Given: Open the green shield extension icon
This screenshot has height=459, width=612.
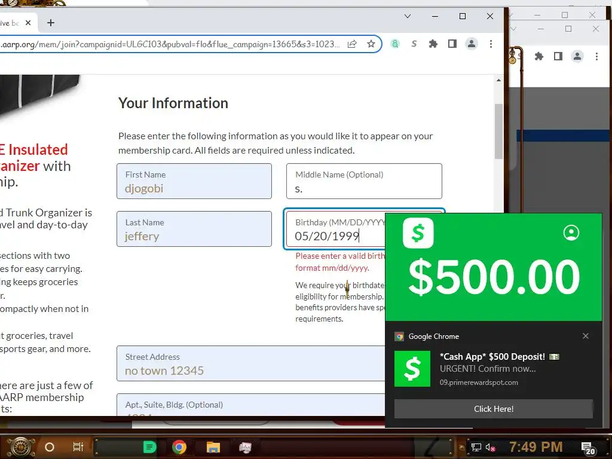Looking at the screenshot, I should (395, 44).
